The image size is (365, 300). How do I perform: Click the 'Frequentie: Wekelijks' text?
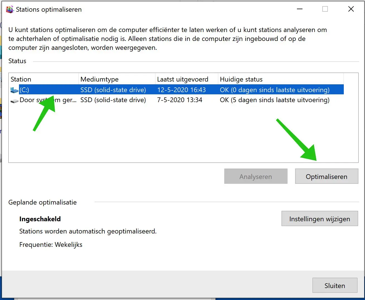tap(51, 244)
